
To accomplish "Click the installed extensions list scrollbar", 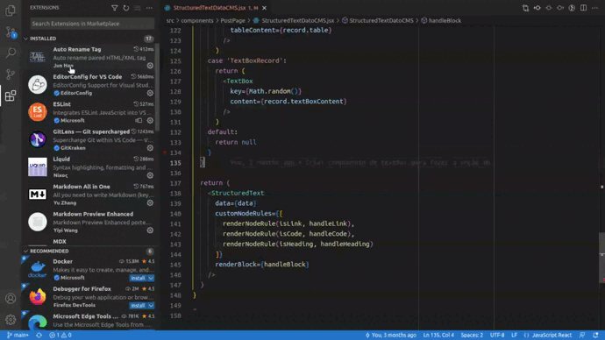I will 157,88.
